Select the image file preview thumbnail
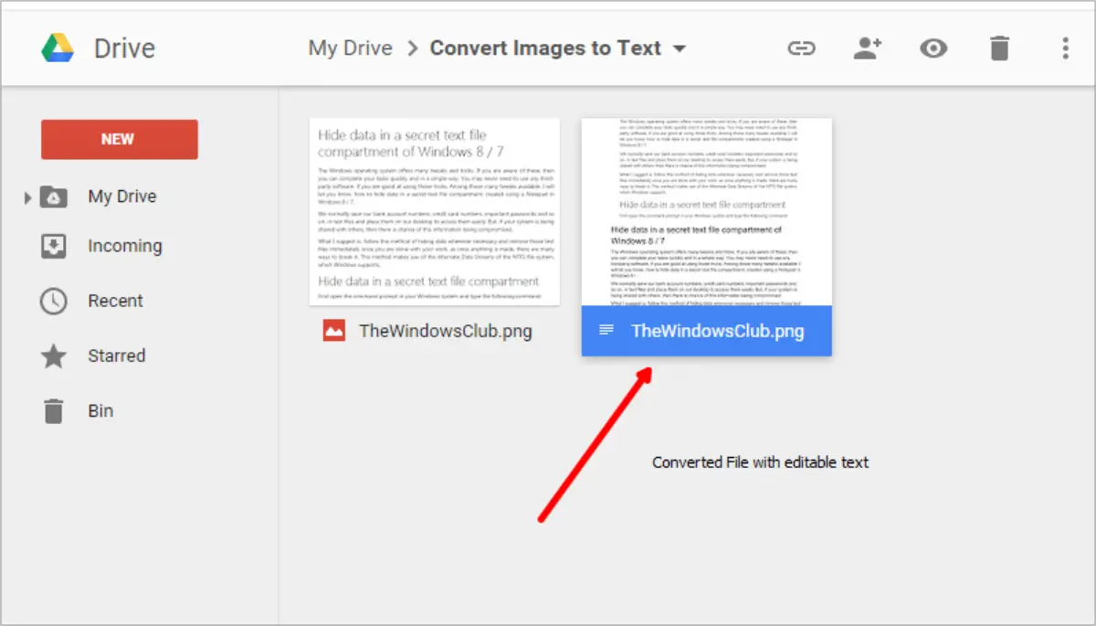Image resolution: width=1096 pixels, height=626 pixels. coord(434,211)
